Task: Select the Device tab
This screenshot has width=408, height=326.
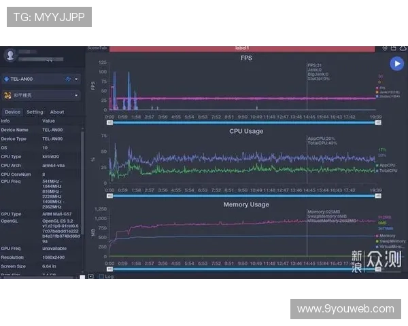Action: pos(12,112)
